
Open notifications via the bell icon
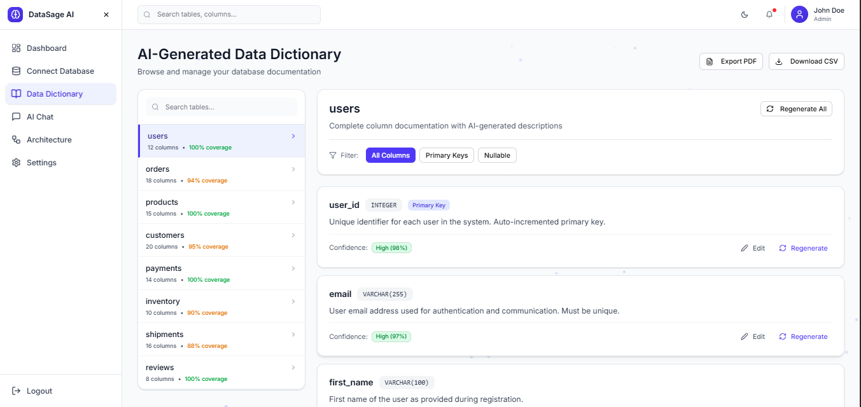point(769,15)
